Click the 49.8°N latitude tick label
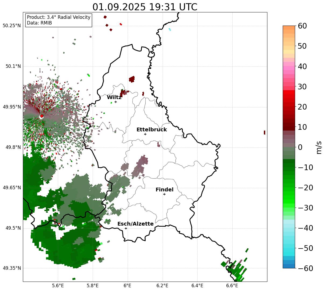Image resolution: width=325 pixels, height=291 pixels. click(13, 147)
